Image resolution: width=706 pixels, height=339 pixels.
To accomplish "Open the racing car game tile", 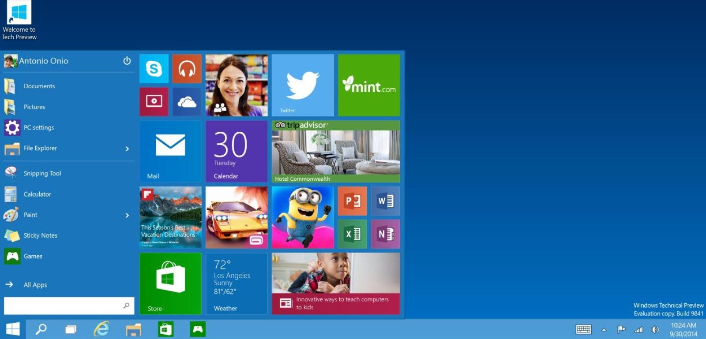I will (237, 217).
